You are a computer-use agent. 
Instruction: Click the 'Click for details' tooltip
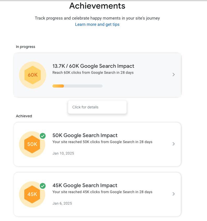97,107
